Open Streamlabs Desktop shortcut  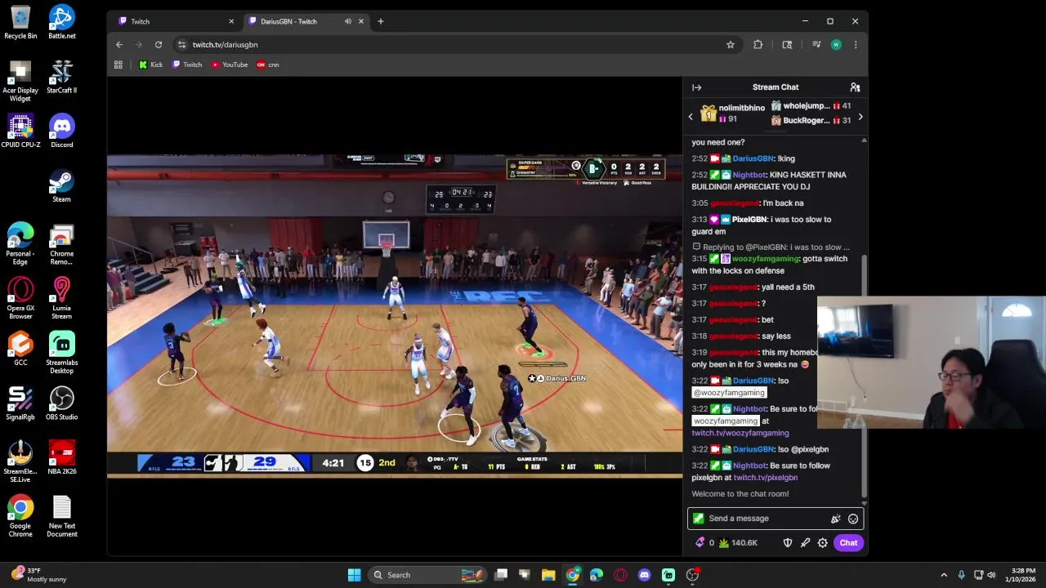(x=62, y=352)
